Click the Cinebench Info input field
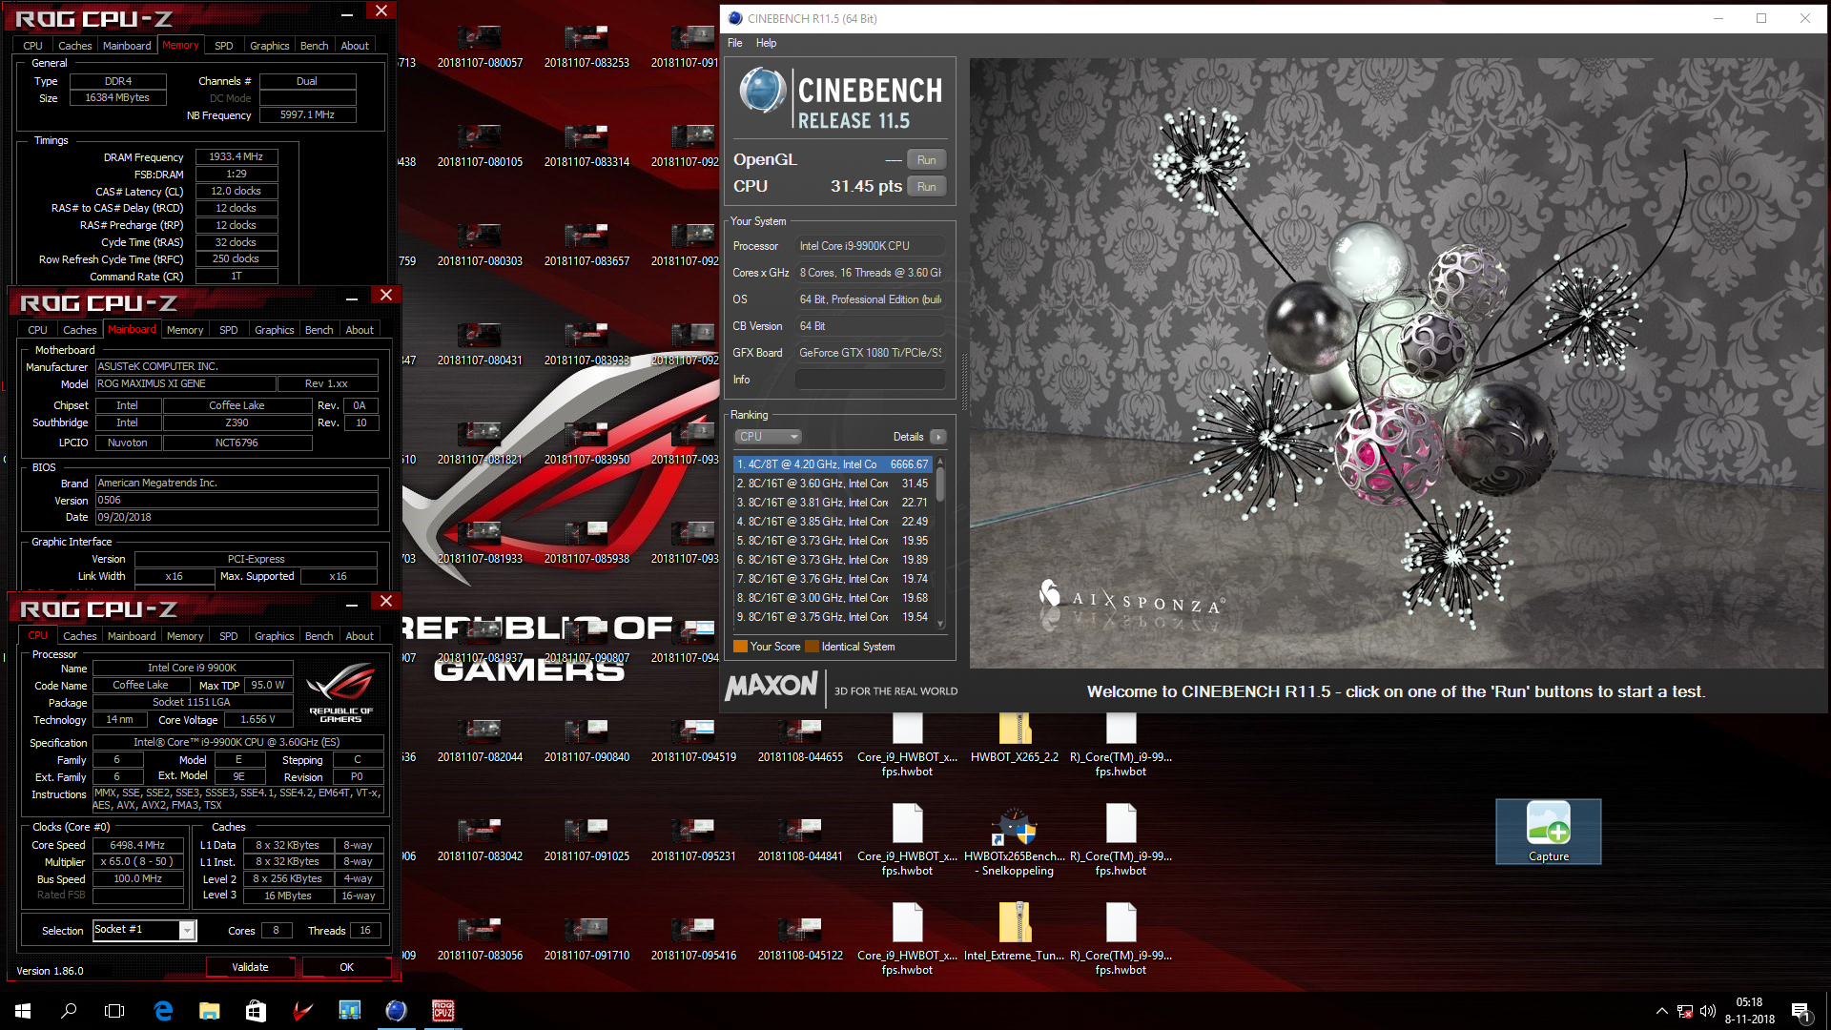Image resolution: width=1831 pixels, height=1030 pixels. pos(870,380)
